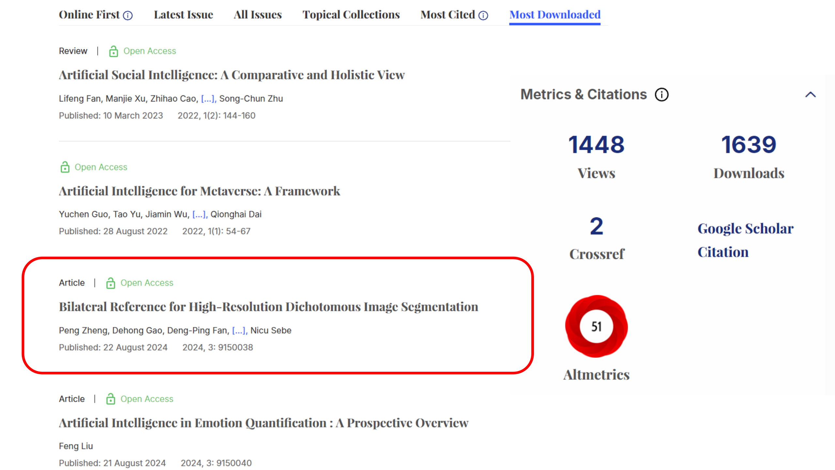Click the lock icon on the Bilateral Reference article
Viewport: 835px width, 470px height.
click(x=111, y=283)
